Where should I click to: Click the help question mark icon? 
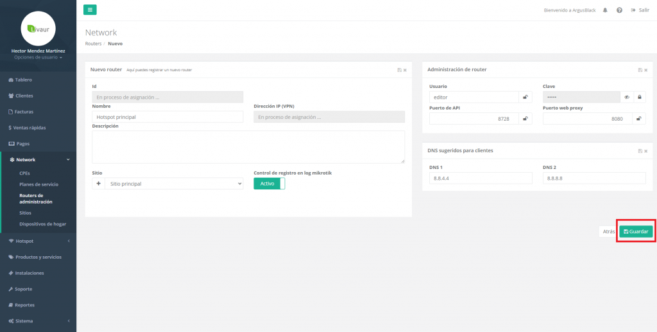(619, 10)
